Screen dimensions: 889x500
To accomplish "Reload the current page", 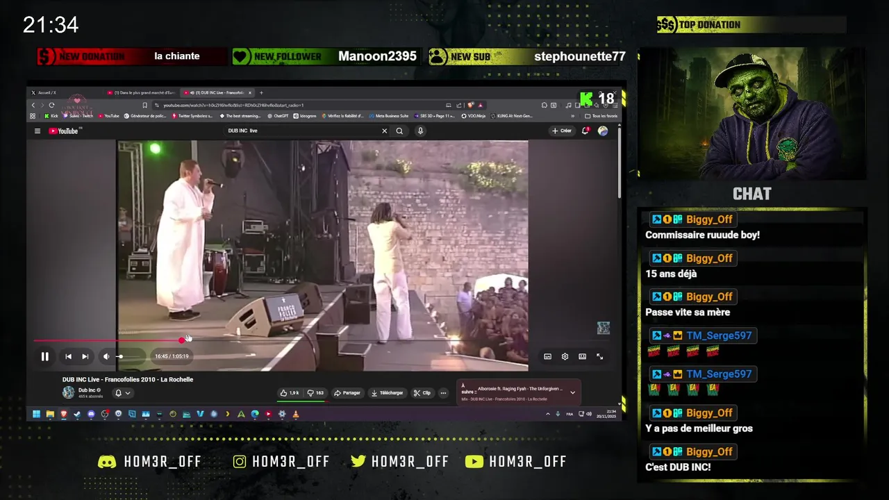I will [x=51, y=105].
